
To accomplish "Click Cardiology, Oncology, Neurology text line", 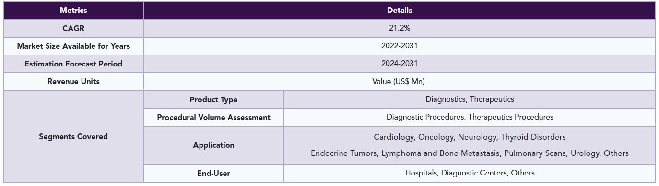I will pos(470,137).
